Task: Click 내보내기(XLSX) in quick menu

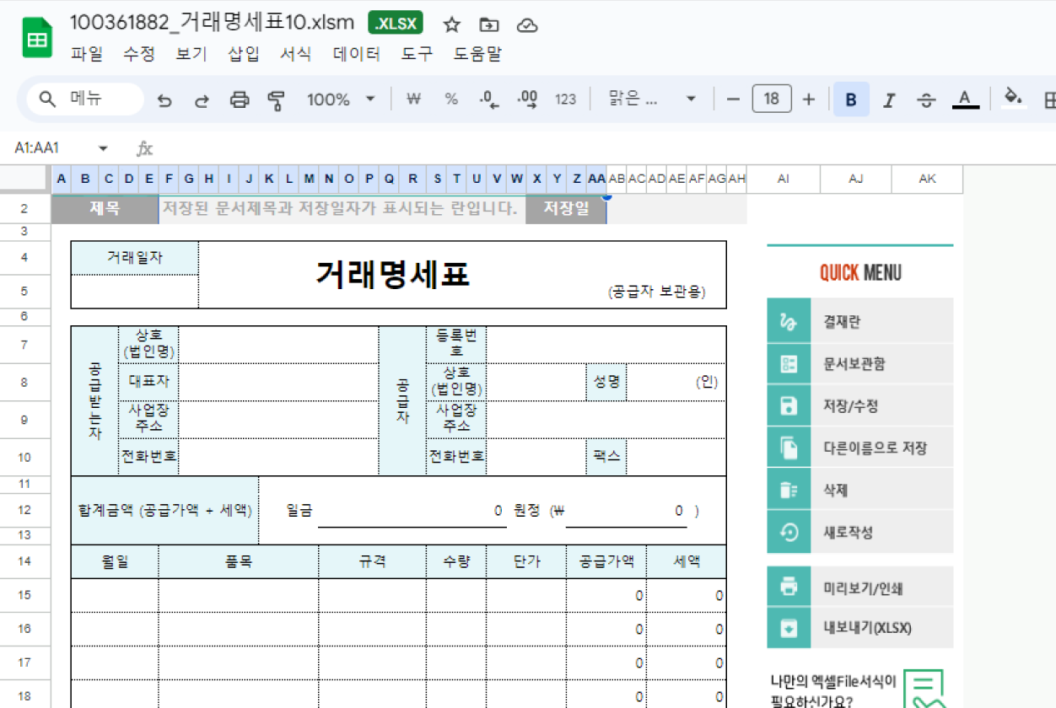Action: point(860,628)
